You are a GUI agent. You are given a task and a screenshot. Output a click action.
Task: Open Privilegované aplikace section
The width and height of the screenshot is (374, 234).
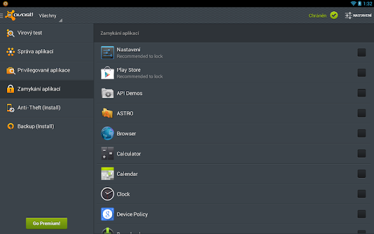(47, 70)
